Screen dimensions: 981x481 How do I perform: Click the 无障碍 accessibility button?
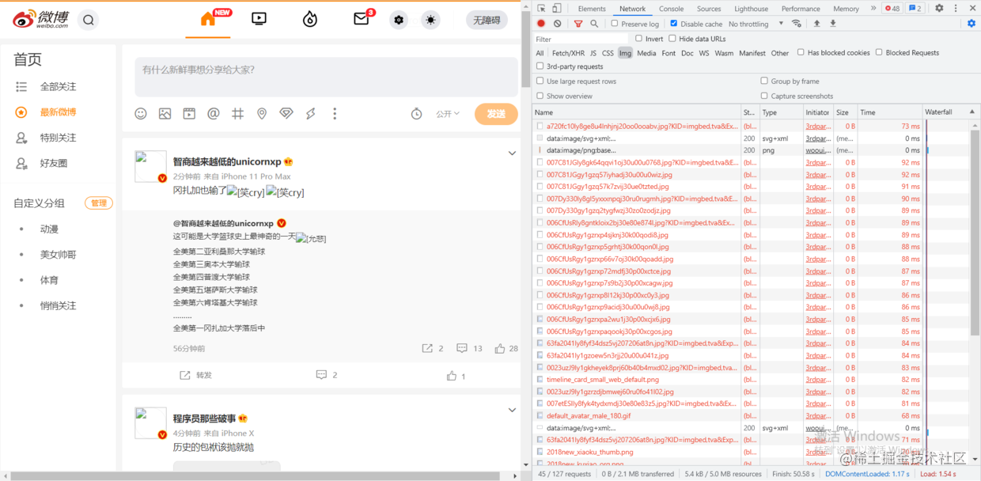point(487,21)
